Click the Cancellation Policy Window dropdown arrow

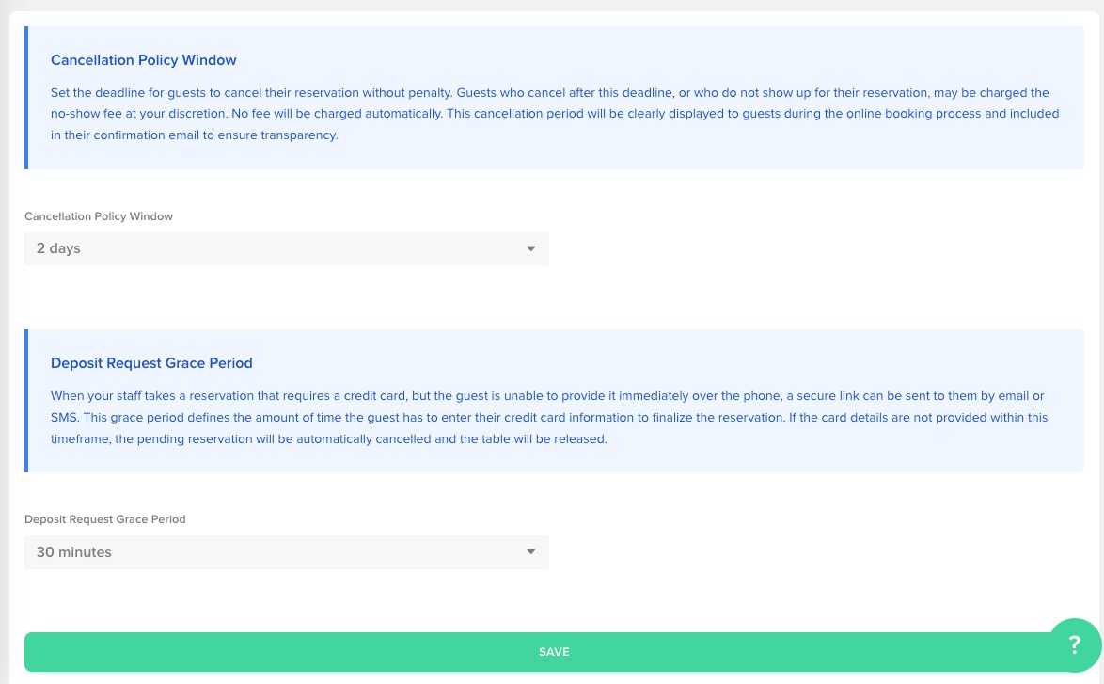(x=530, y=249)
